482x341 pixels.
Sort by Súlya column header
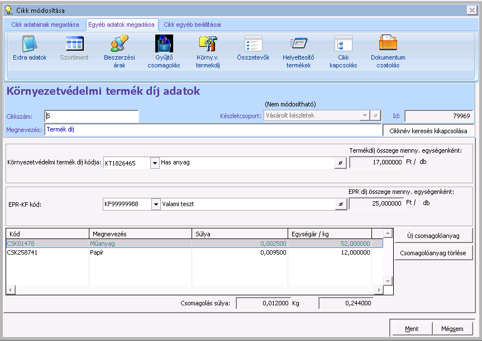click(x=240, y=234)
